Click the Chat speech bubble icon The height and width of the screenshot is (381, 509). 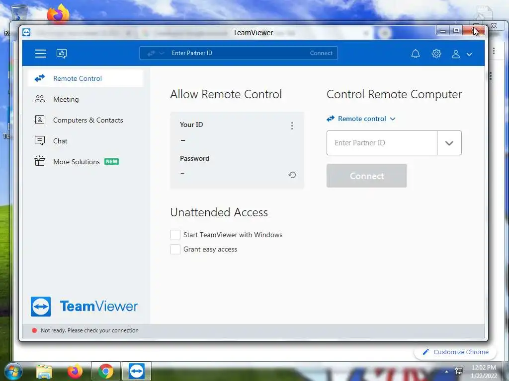(x=40, y=140)
